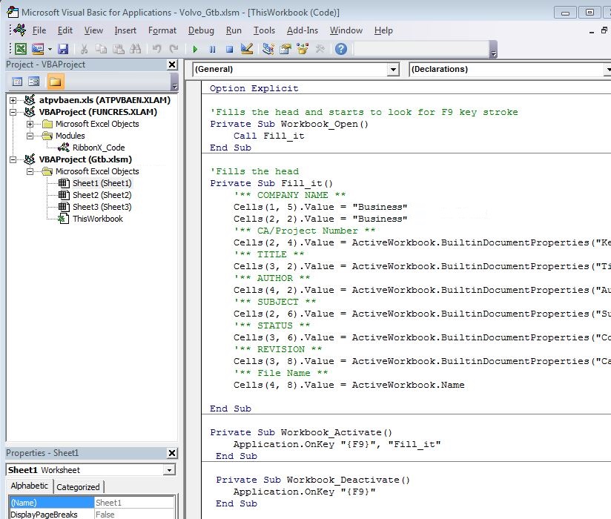Toggle Folders view in the Project panel

tap(56, 82)
